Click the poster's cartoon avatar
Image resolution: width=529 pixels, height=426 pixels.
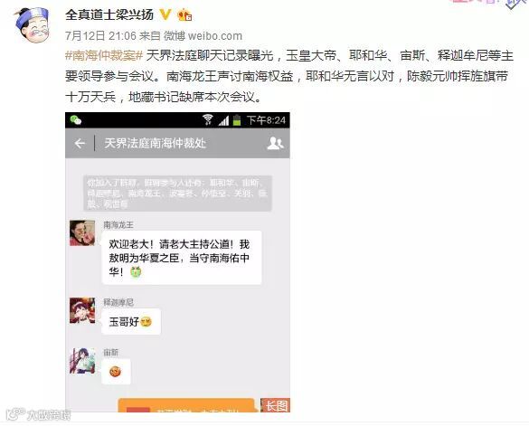tap(32, 25)
